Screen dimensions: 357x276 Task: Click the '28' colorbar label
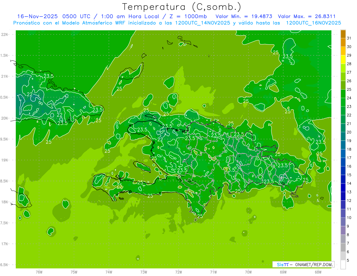pyautogui.click(x=349, y=64)
